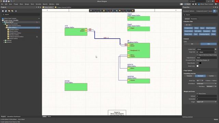Select Power.SchDoc in the project tree
219x123 pixels.
tap(14, 39)
